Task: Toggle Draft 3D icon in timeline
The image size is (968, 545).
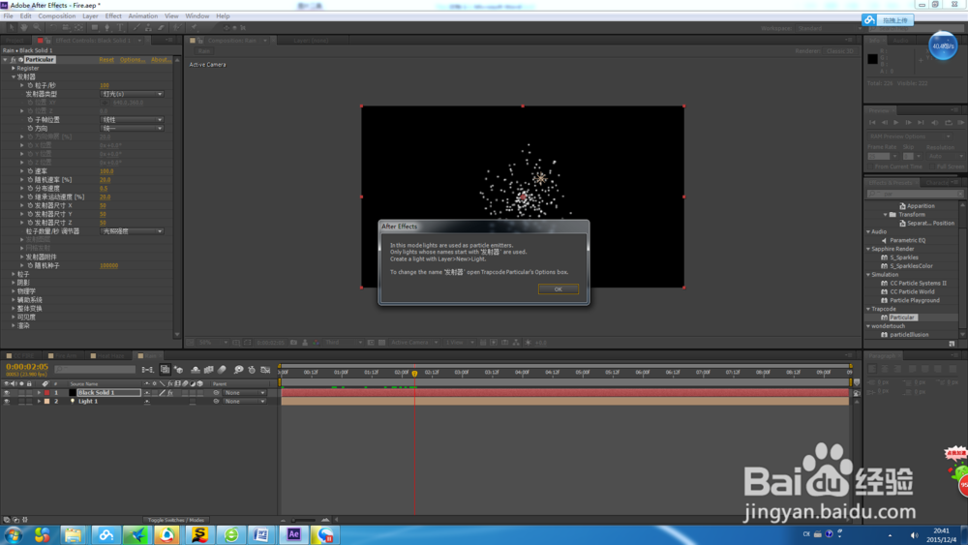Action: tap(179, 370)
